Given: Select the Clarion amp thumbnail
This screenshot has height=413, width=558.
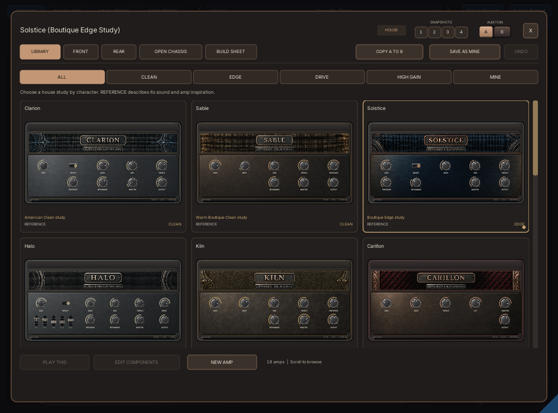Looking at the screenshot, I should 103,163.
